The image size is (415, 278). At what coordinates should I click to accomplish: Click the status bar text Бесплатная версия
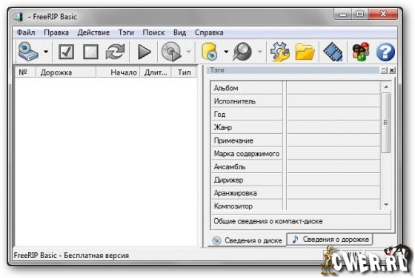click(x=96, y=256)
